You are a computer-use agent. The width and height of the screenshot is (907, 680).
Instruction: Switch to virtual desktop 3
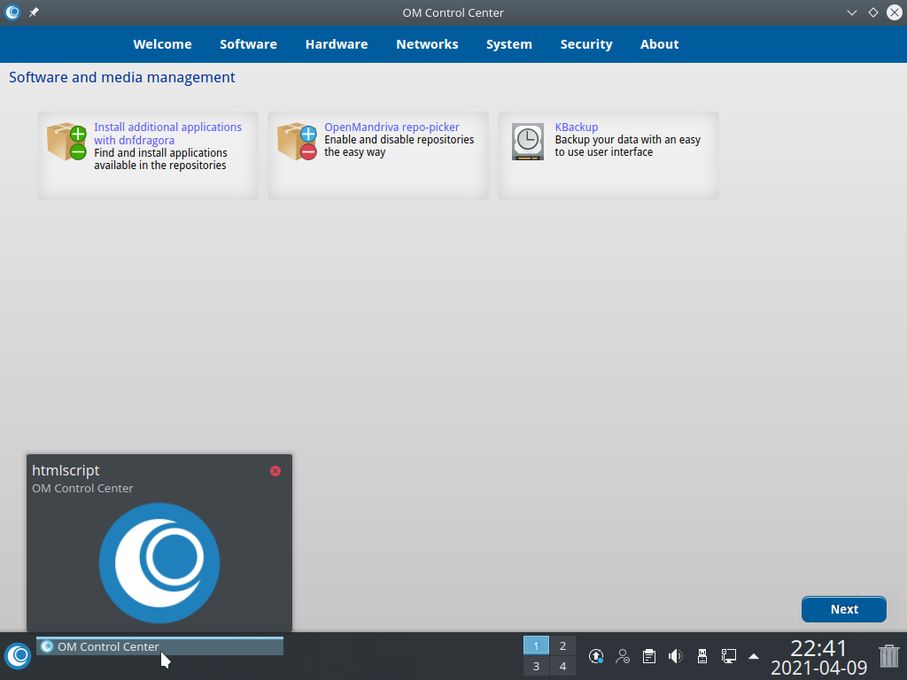pyautogui.click(x=536, y=666)
